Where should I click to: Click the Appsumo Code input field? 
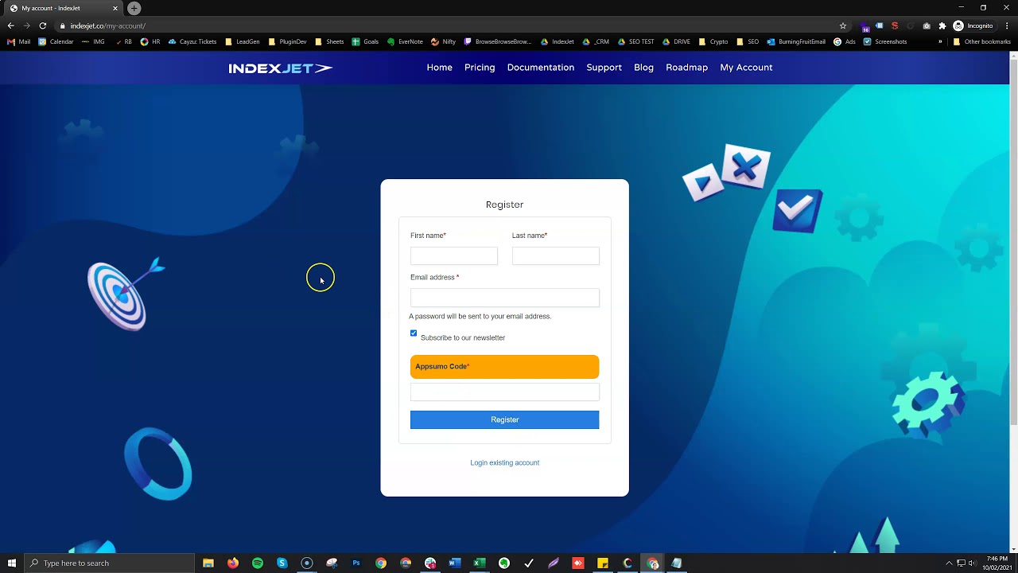(505, 392)
